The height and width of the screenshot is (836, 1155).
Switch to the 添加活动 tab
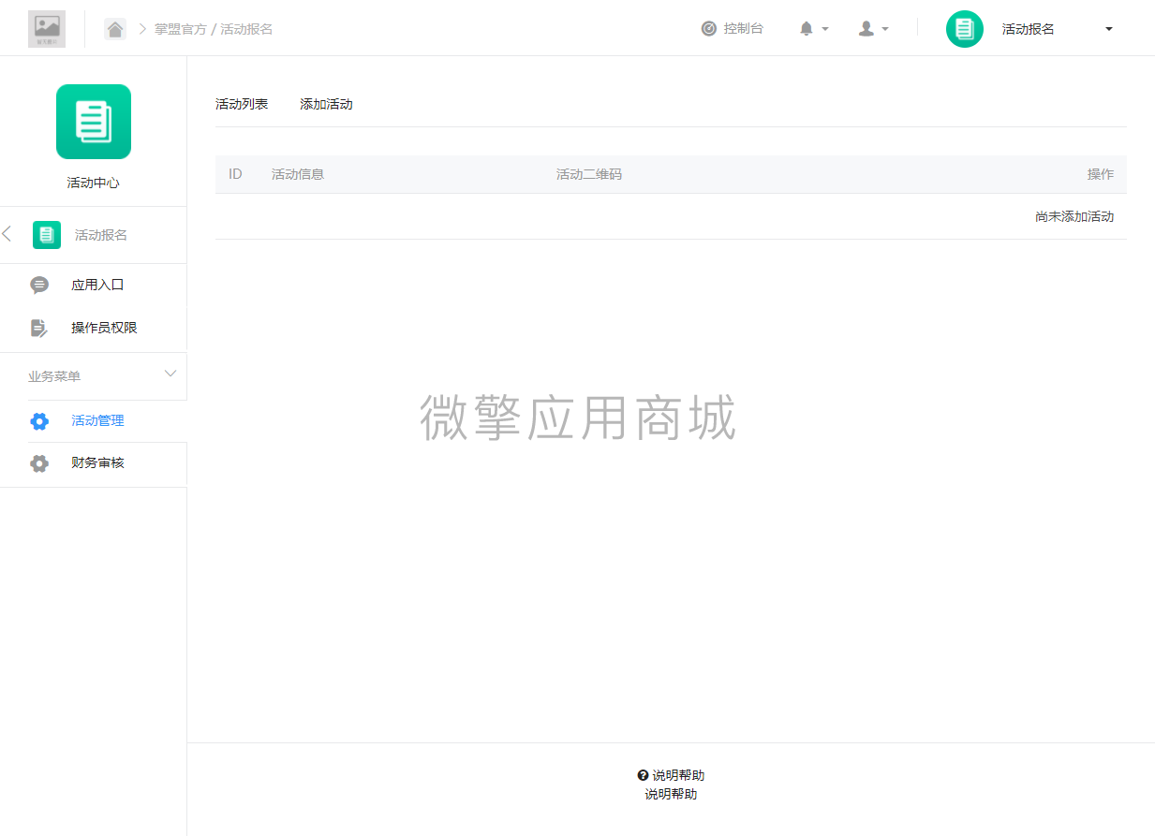coord(326,104)
